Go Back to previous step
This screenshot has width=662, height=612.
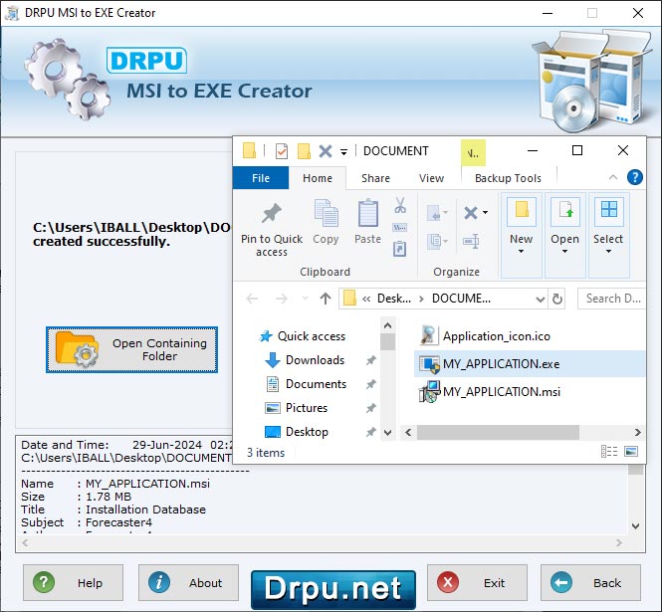(590, 582)
